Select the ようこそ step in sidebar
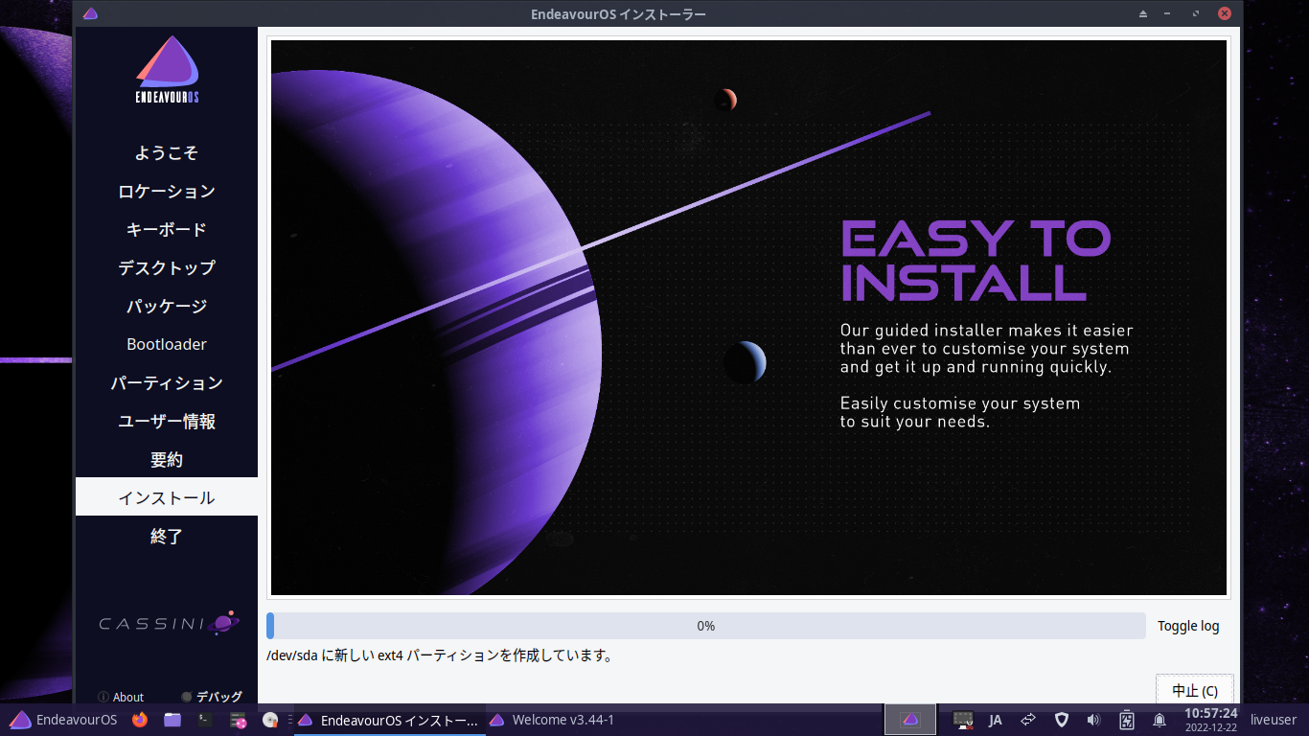Viewport: 1309px width, 736px height. (x=167, y=152)
